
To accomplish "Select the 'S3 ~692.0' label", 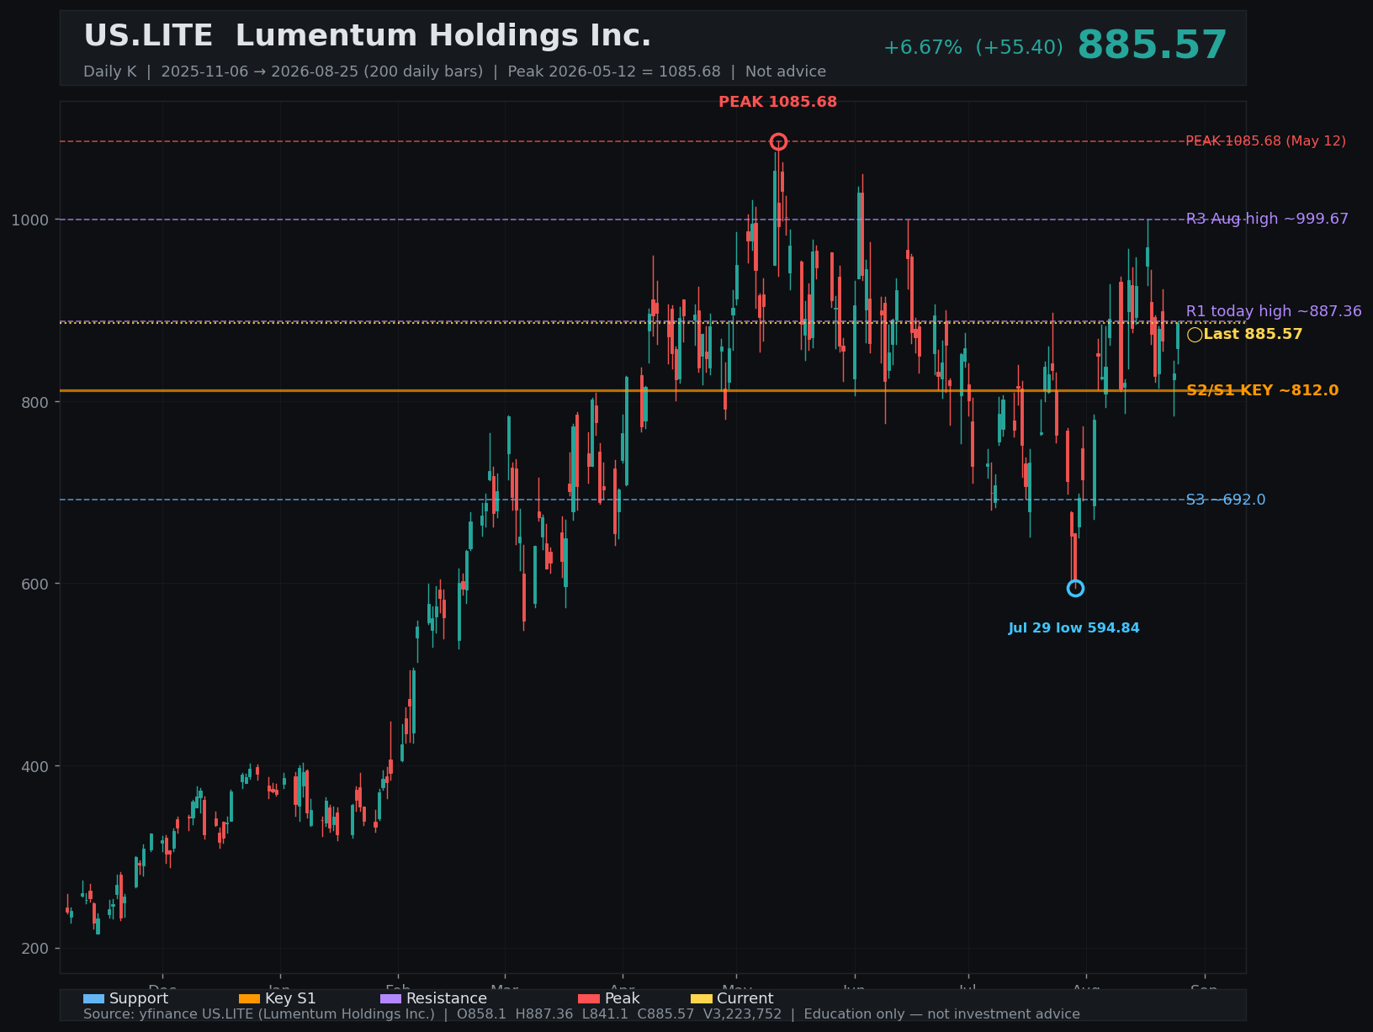I will [1226, 500].
